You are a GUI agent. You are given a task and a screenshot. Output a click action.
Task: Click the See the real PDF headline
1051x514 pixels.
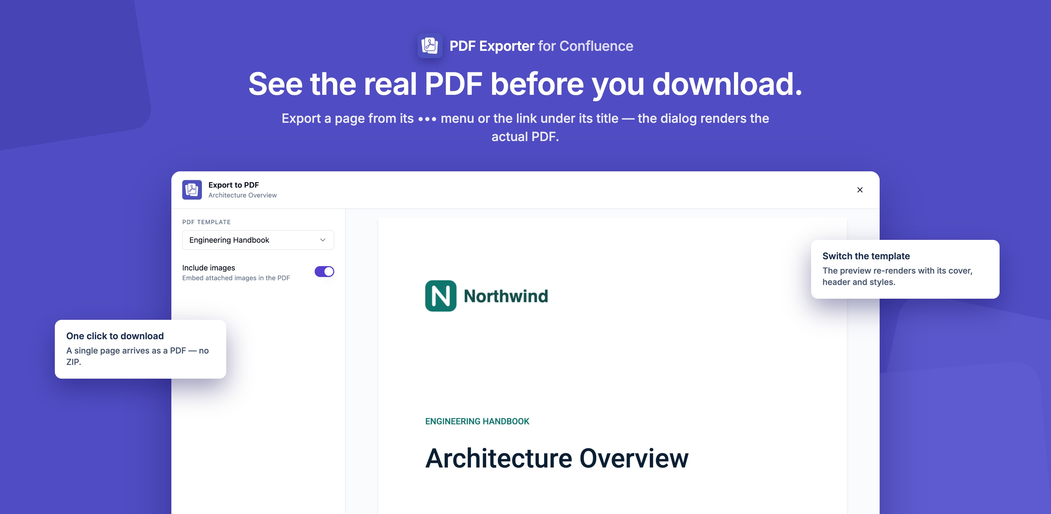pos(525,84)
